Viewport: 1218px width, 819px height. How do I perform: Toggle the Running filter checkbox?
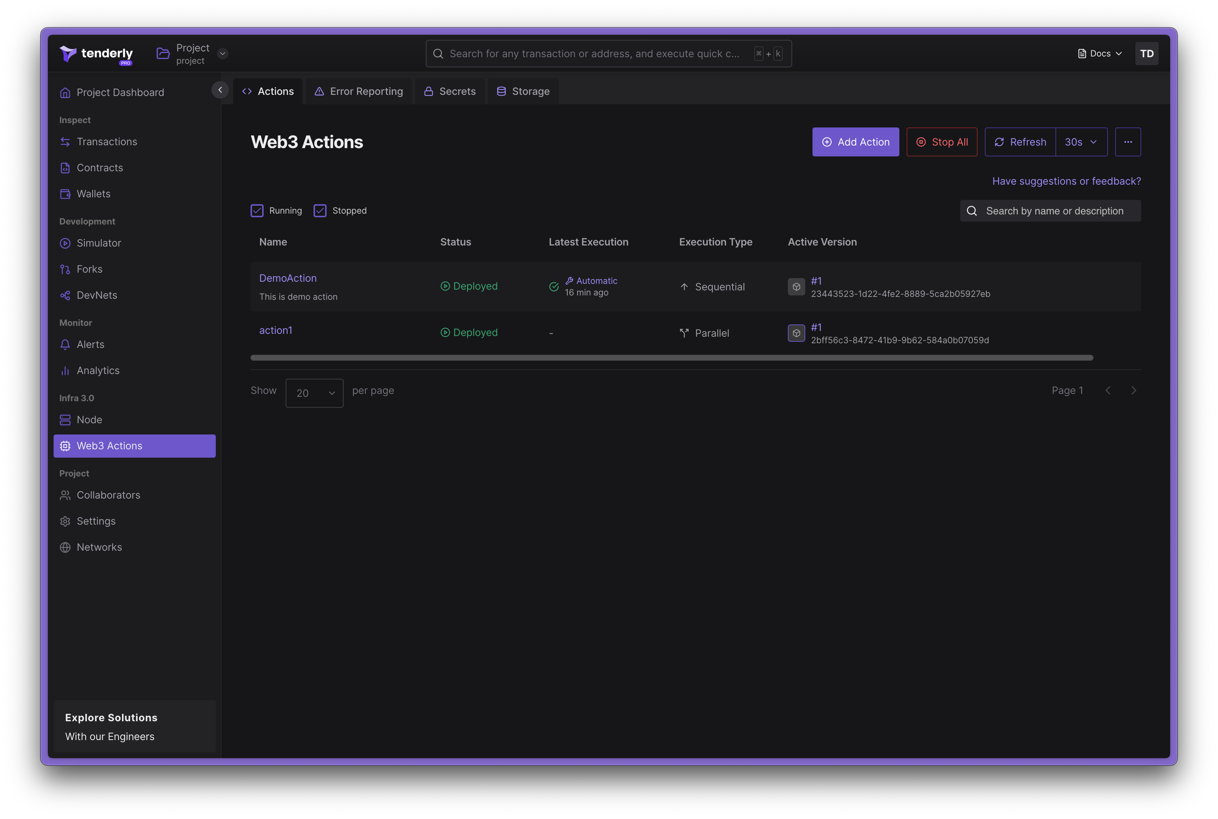pyautogui.click(x=257, y=210)
